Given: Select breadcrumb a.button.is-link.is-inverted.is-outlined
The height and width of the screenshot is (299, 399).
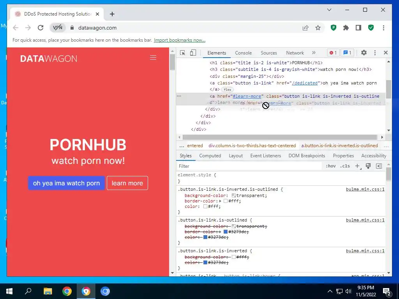Looking at the screenshot, I should [339, 146].
